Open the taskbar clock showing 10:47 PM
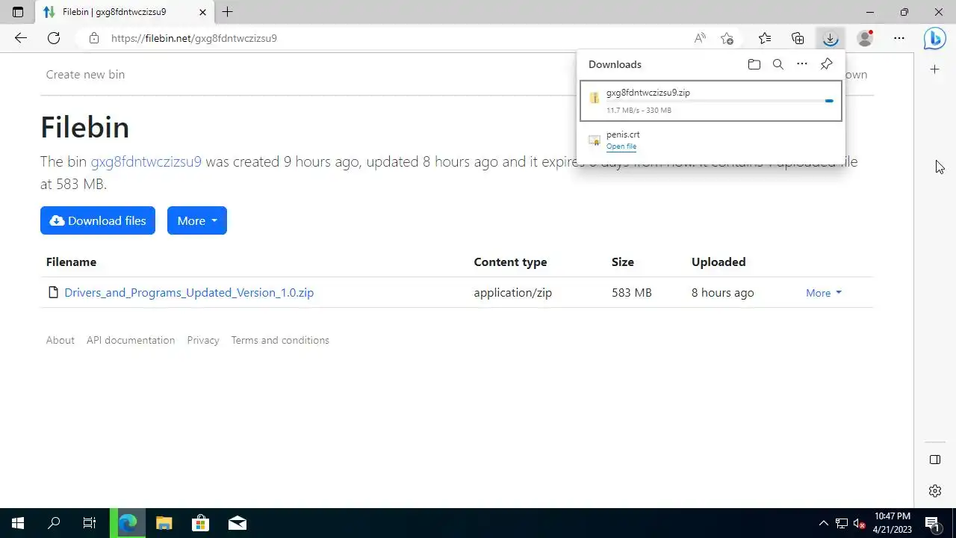956x538 pixels. (x=892, y=522)
